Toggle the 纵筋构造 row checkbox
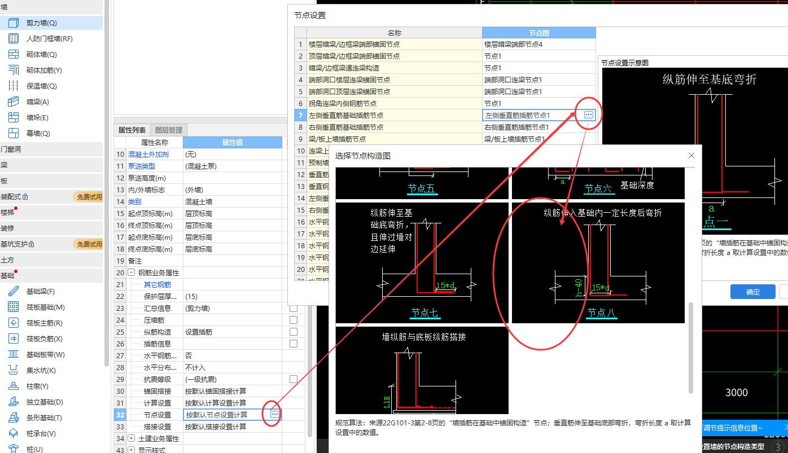788x453 pixels. click(x=294, y=332)
